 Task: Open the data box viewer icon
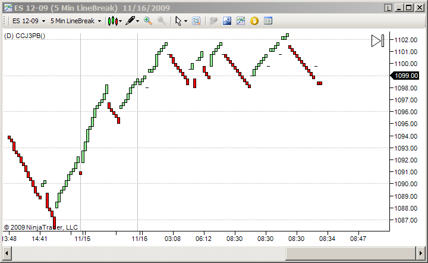coord(196,21)
